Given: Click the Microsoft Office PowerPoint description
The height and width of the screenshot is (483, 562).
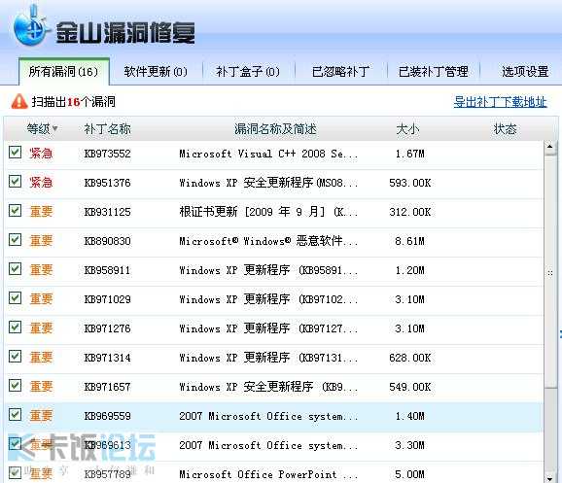Looking at the screenshot, I should click(268, 474).
